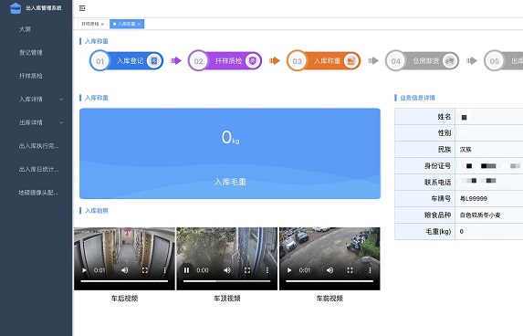Click the 粮食品种 value 白色软质冬小麦
Viewport: 523px width, 336px height.
480,215
